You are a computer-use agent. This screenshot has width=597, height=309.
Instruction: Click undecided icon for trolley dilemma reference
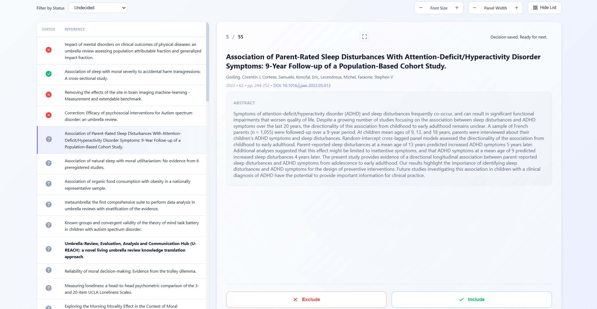point(49,270)
